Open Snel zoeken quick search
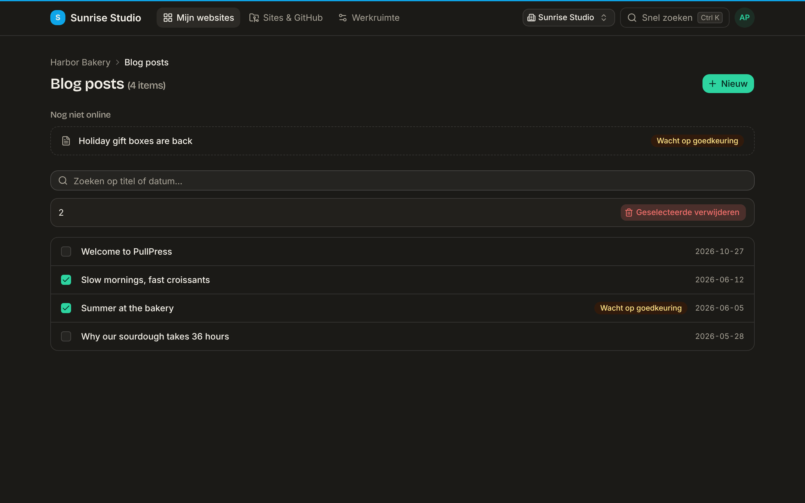The width and height of the screenshot is (805, 503). click(x=674, y=18)
